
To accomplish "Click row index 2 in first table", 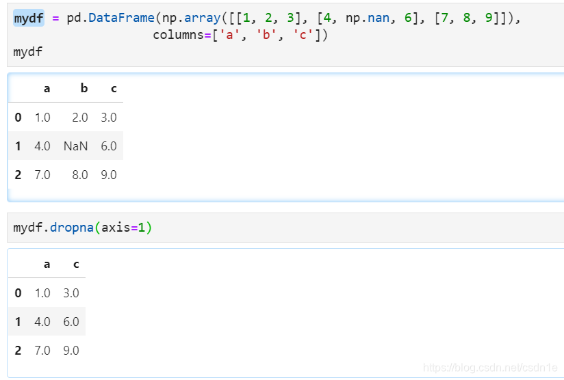I will click(x=18, y=175).
